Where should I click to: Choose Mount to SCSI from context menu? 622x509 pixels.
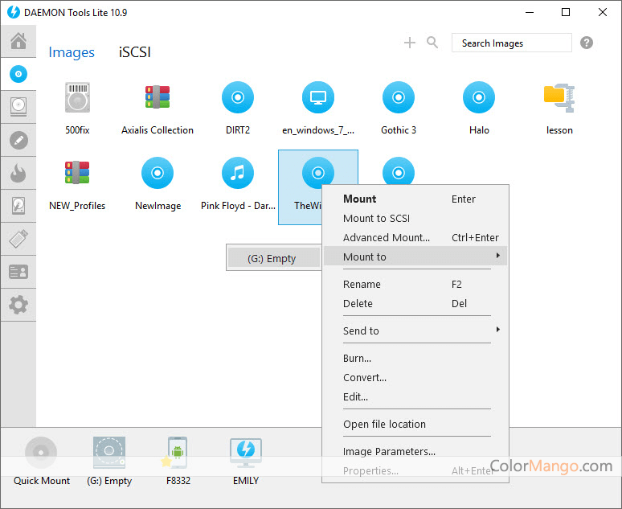(376, 218)
